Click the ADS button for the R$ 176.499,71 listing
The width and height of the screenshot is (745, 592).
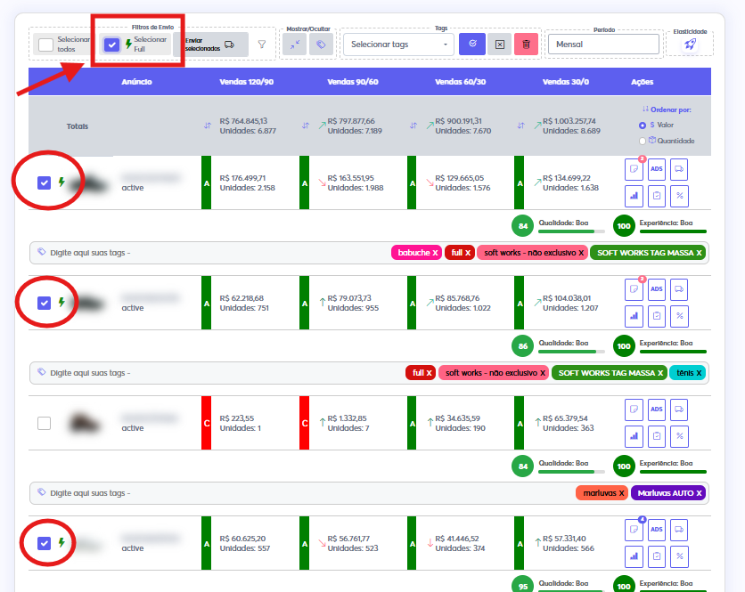click(657, 169)
